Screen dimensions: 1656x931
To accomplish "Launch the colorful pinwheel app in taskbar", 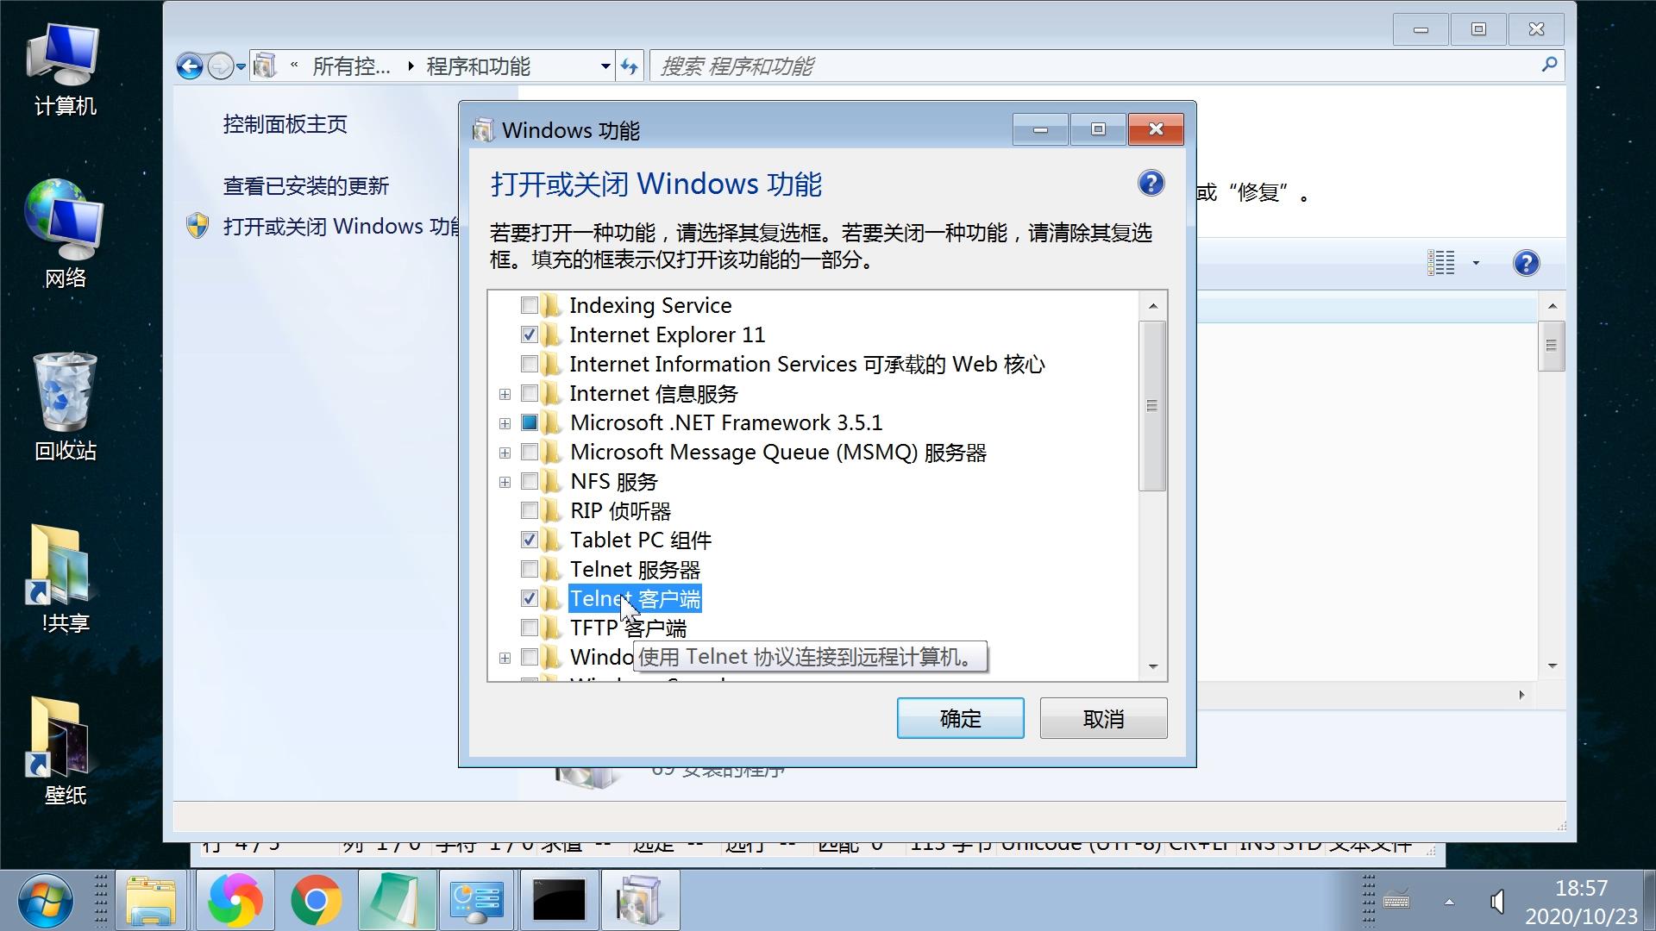I will (235, 901).
